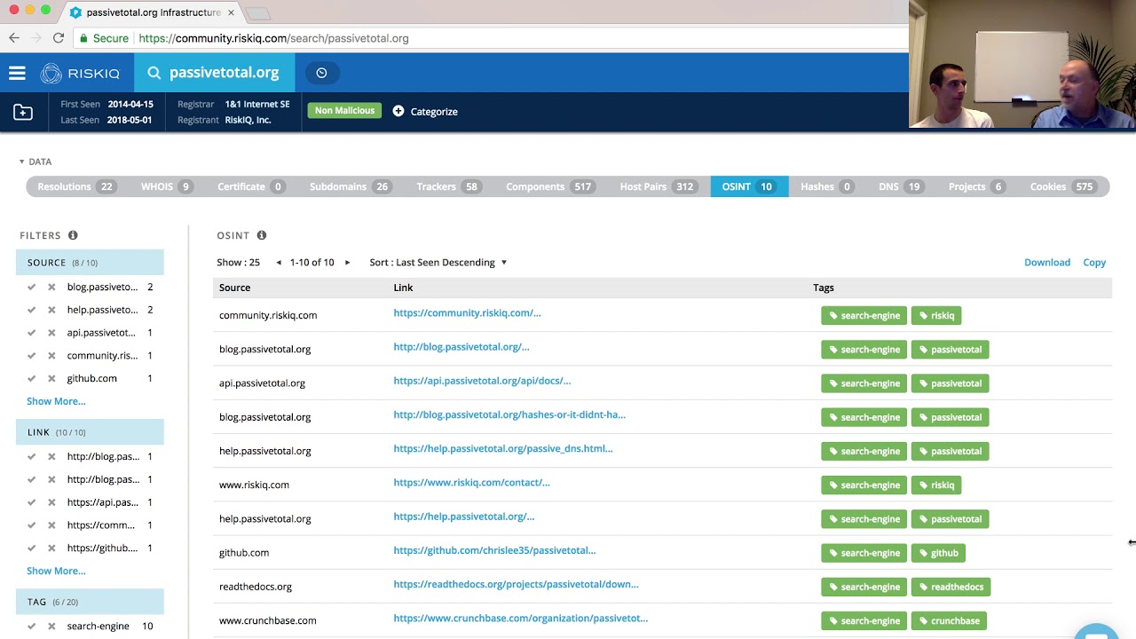Image resolution: width=1136 pixels, height=639 pixels.
Task: Download the OSINT results
Action: pos(1047,263)
